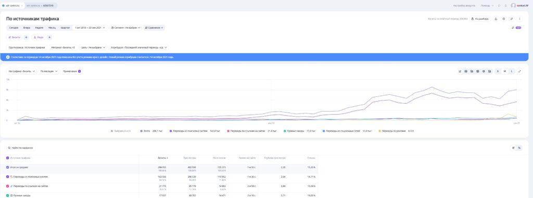
Task: Uncheck the Прямые заходы row checkbox
Action: (7, 195)
